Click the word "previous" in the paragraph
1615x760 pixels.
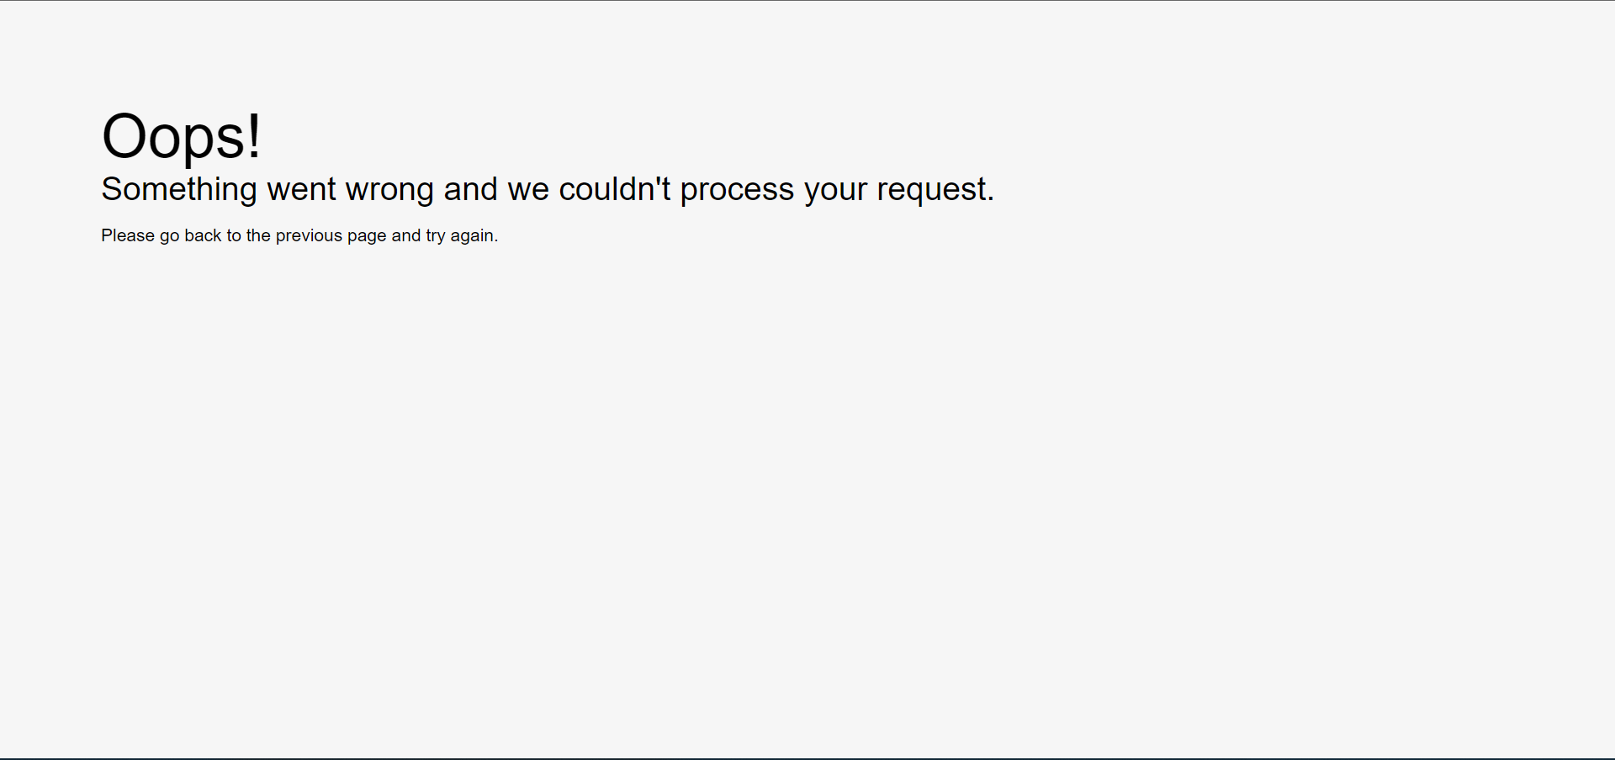pos(309,236)
